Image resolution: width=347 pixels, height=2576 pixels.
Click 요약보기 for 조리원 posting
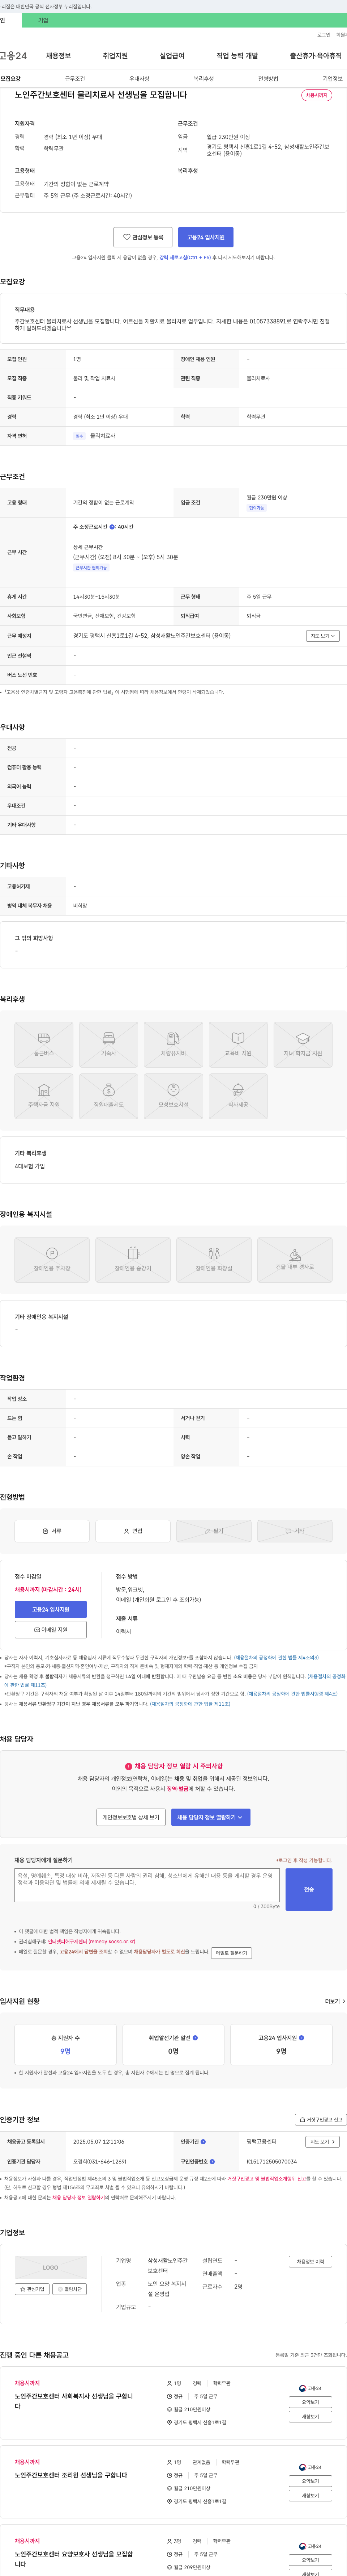pyautogui.click(x=310, y=2481)
